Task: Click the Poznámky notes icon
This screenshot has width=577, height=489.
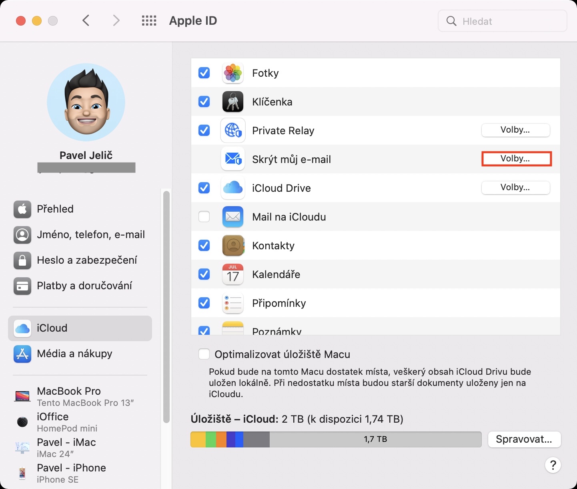Action: 233,328
